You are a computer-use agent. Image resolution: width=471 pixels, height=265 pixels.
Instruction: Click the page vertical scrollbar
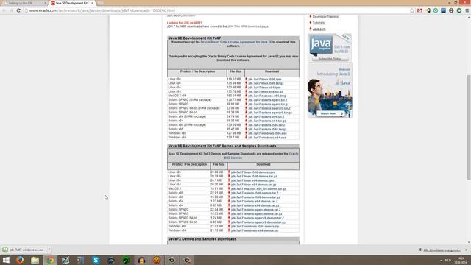pyautogui.click(x=469, y=127)
